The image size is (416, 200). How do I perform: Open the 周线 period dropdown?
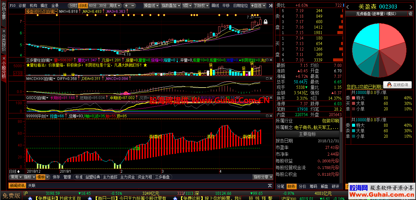[115, 5]
